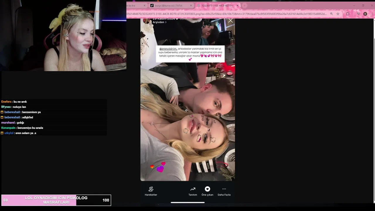This screenshot has height=211, width=375.
Task: Tap the Tanıtım promotion arrow icon
Action: pyautogui.click(x=193, y=189)
